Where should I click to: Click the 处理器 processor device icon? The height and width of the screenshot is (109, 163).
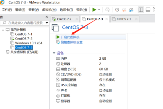58,64
